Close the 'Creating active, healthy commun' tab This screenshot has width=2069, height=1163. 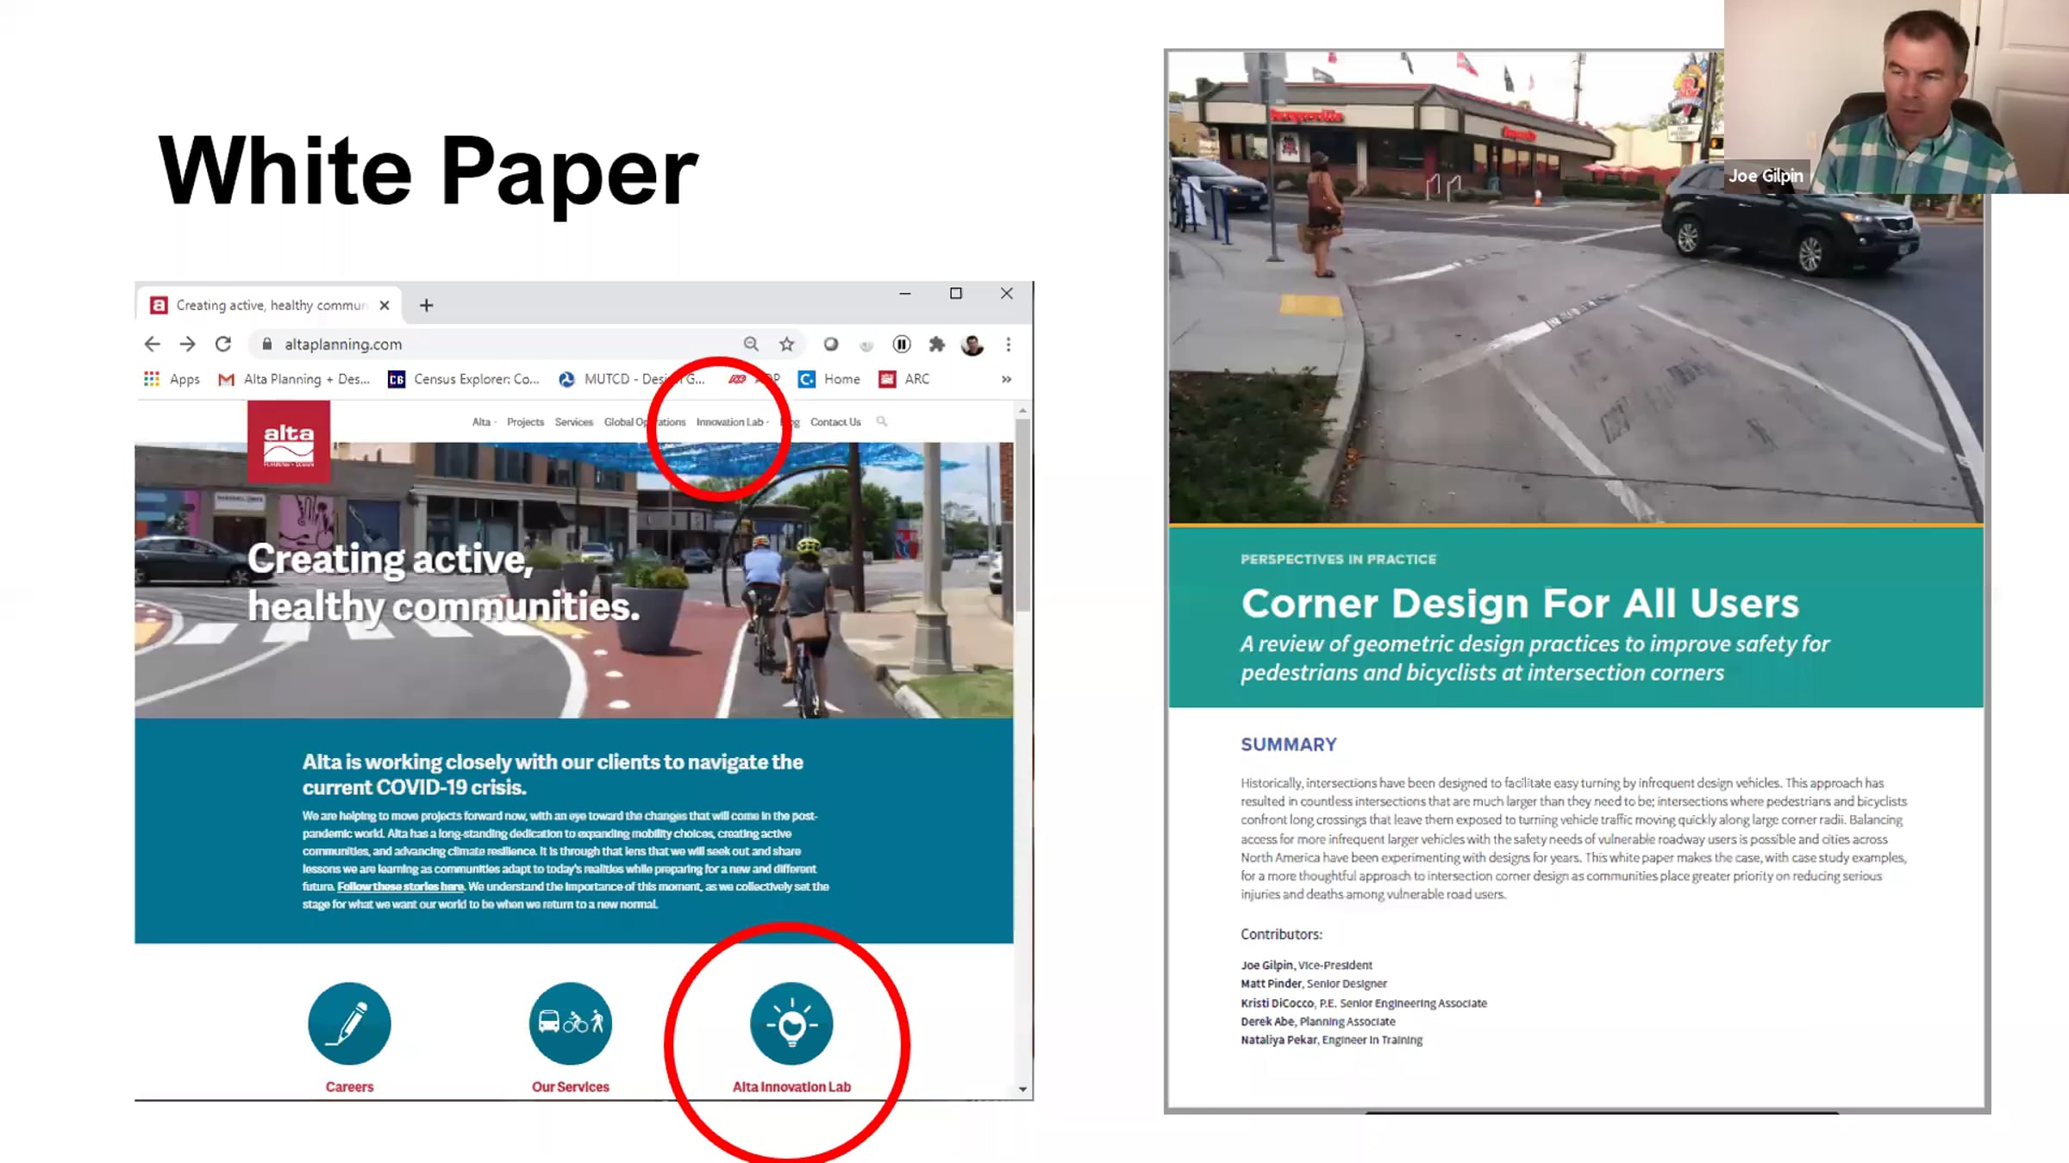(x=384, y=306)
